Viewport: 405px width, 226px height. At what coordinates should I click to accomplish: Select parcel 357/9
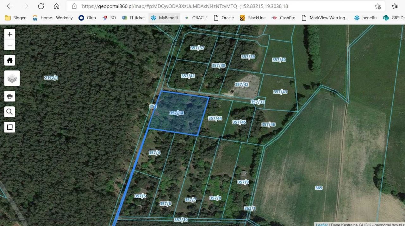click(243, 182)
